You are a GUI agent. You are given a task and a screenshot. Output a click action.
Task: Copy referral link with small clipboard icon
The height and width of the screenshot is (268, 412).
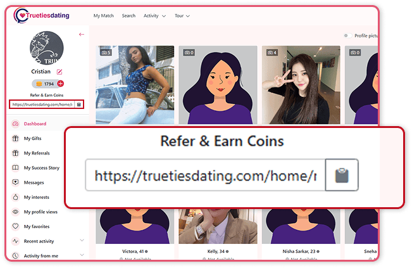tap(78, 105)
